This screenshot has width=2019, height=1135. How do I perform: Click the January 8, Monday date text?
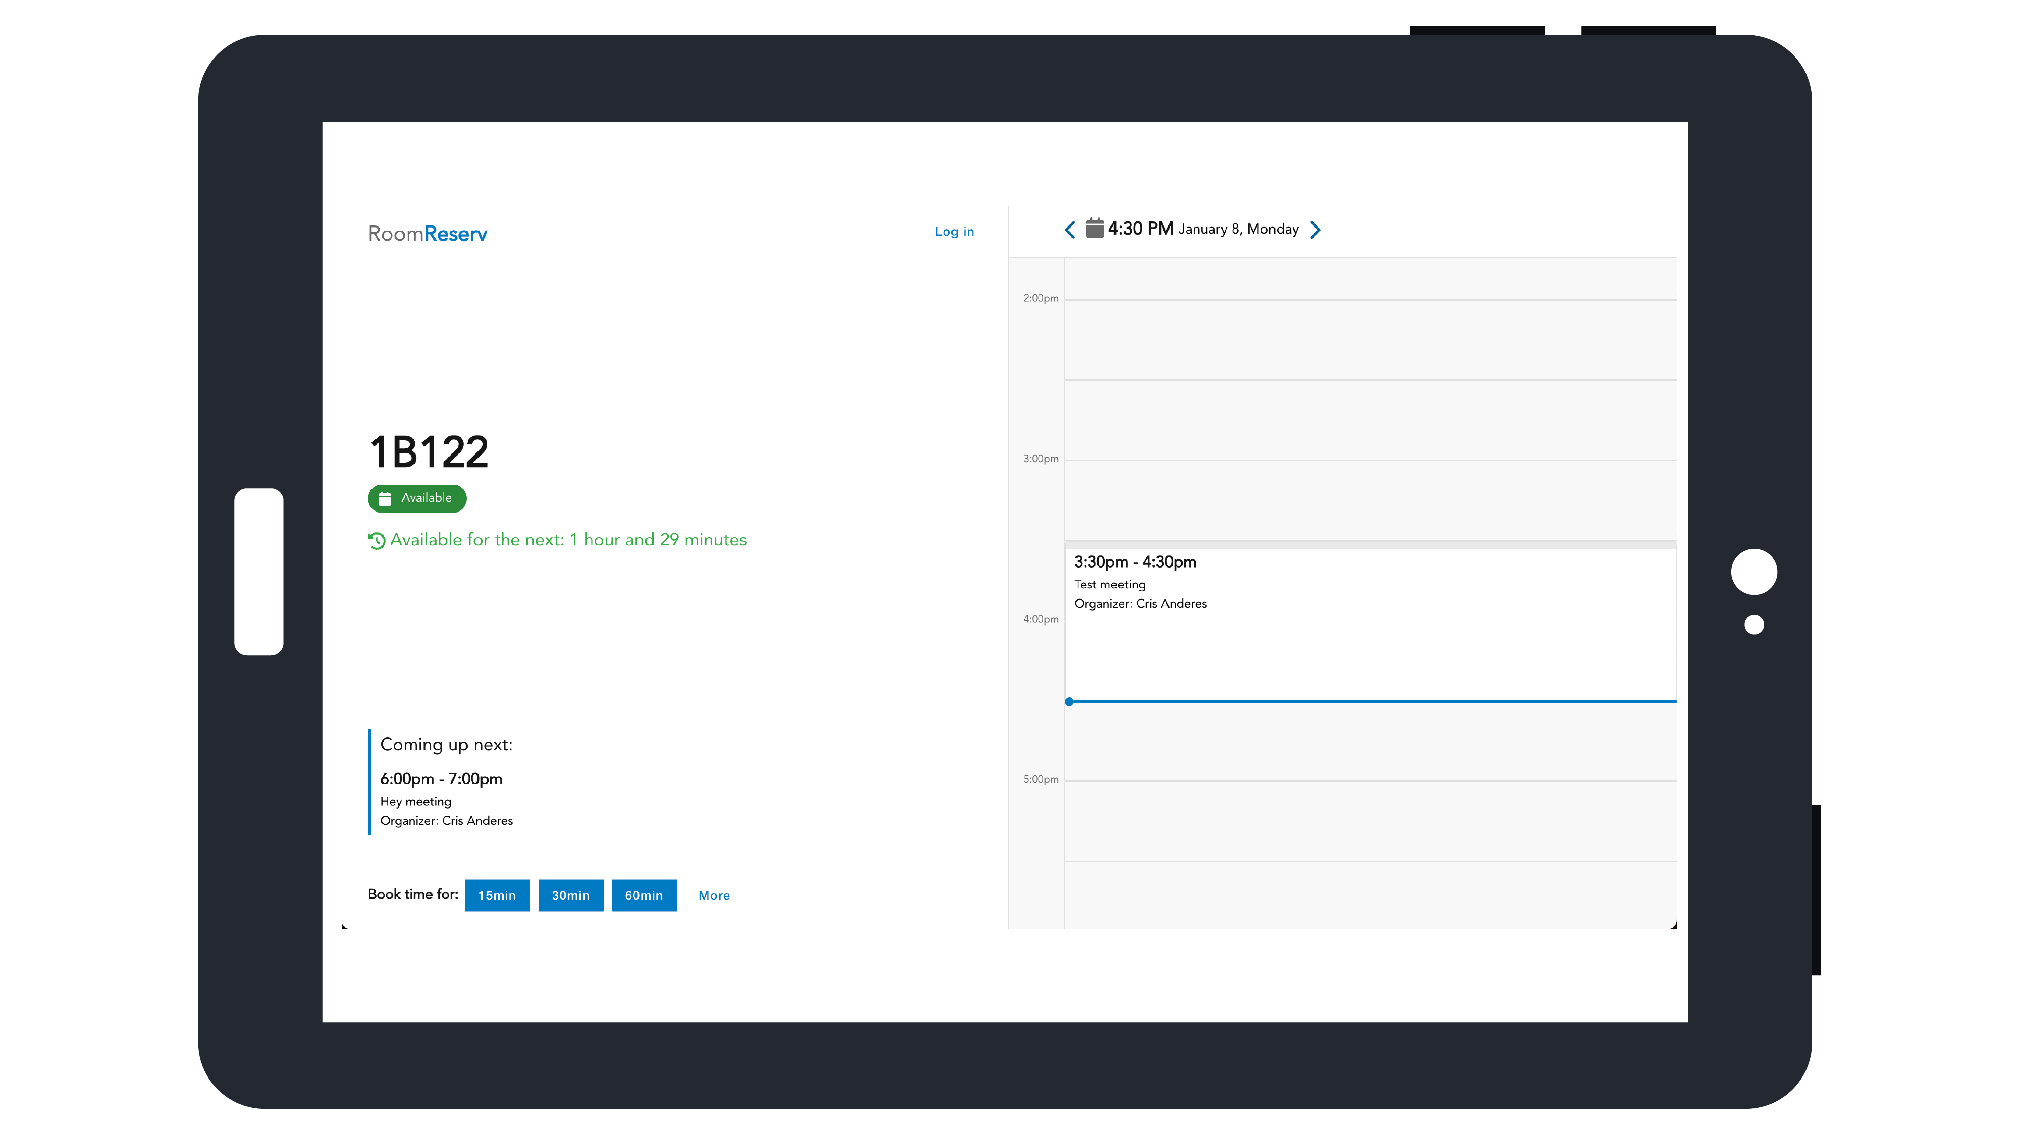(1238, 229)
